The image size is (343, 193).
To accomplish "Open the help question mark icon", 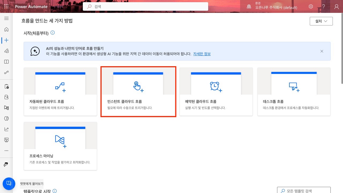I will pos(324,6).
